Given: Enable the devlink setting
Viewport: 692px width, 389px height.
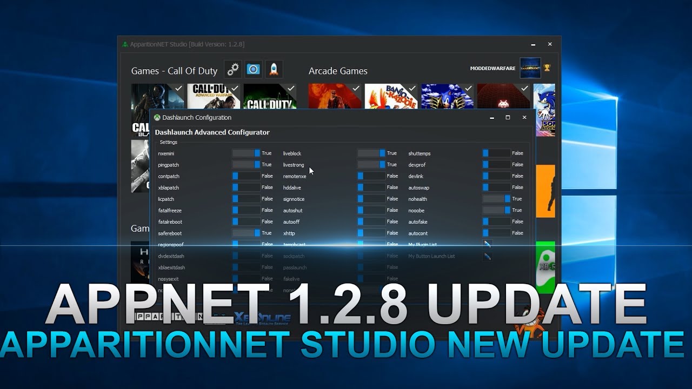Looking at the screenshot, I should 496,176.
